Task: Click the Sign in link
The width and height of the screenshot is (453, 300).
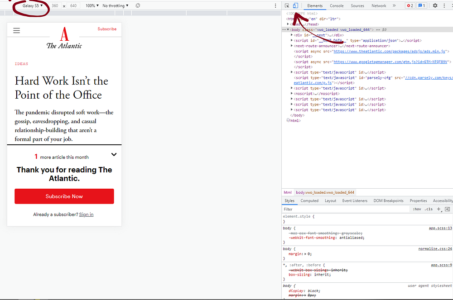Action: [86, 214]
